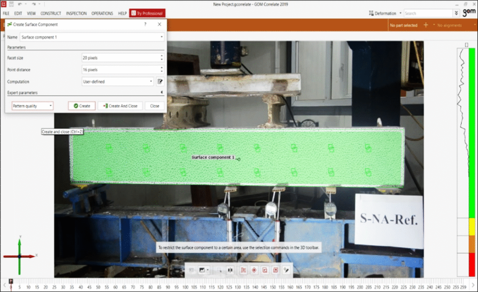Image resolution: width=478 pixels, height=292 pixels.
Task: Click the No part selected label
Action: (404, 25)
